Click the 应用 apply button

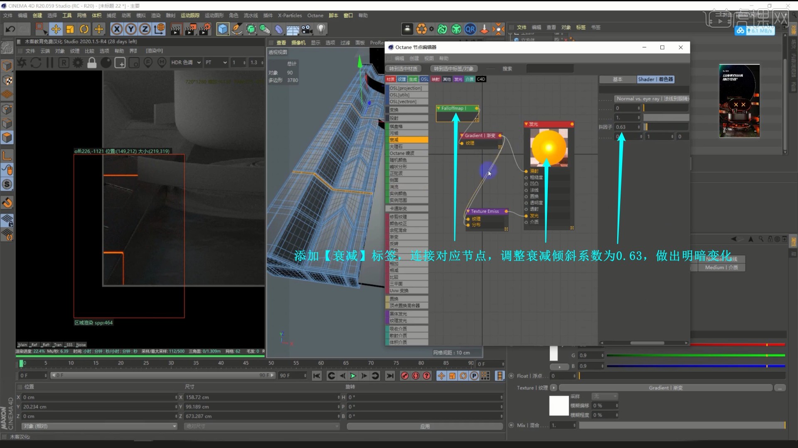point(424,426)
